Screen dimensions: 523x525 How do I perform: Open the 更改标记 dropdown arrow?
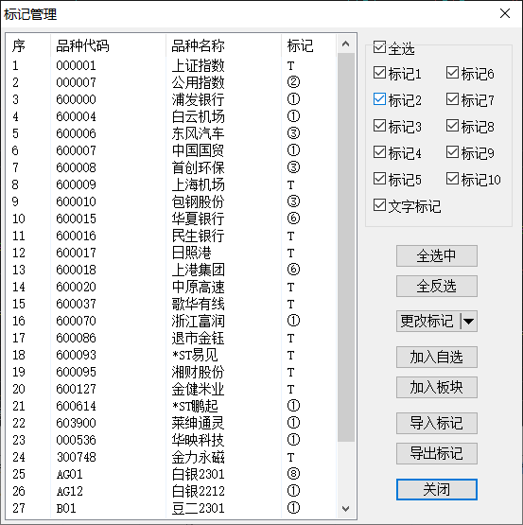tap(469, 322)
